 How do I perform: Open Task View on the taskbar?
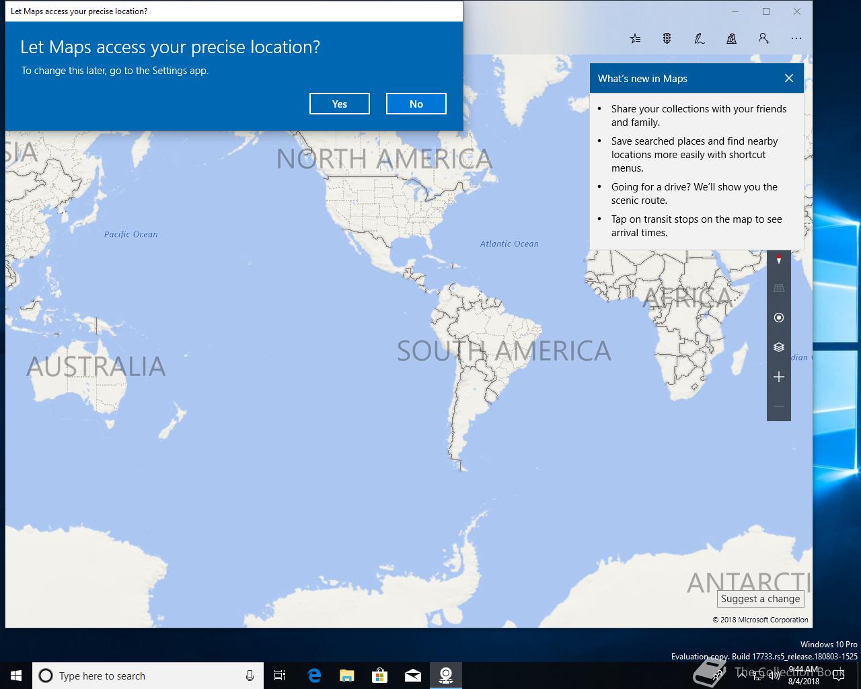280,676
